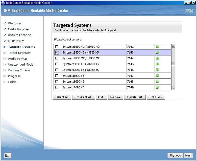Uncheck the box for machine type 7143
The height and width of the screenshot is (161, 197).
click(x=57, y=52)
